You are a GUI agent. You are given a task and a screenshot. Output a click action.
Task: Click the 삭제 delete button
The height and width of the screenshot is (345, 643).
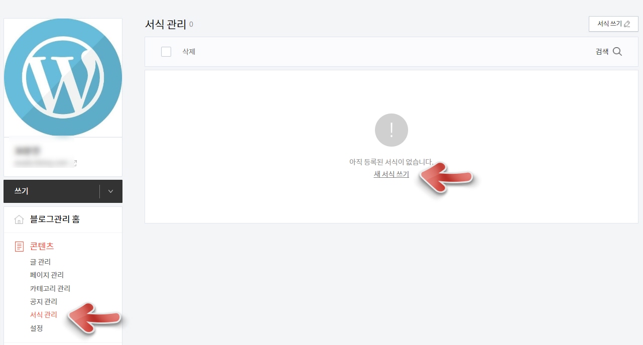(x=189, y=52)
